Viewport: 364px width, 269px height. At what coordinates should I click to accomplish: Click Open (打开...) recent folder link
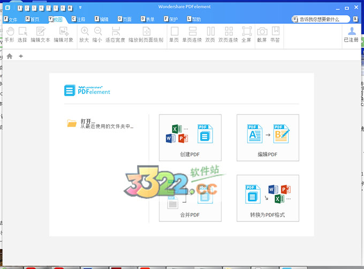pos(107,124)
